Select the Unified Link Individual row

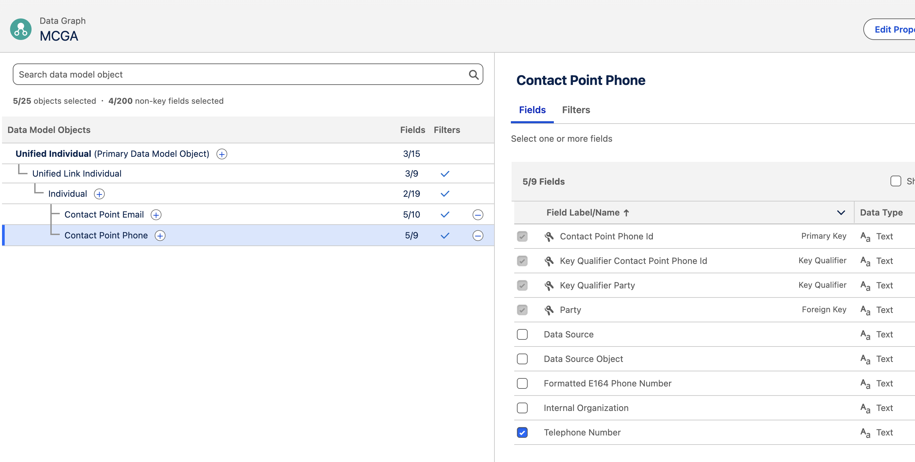[x=77, y=174]
